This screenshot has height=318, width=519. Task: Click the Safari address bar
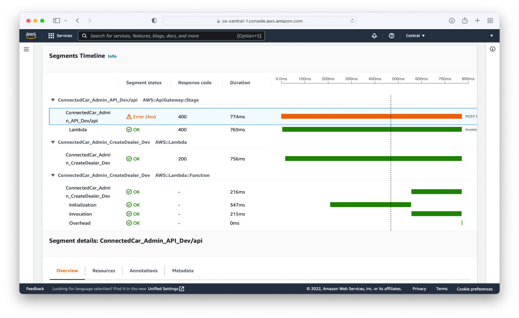tap(259, 21)
